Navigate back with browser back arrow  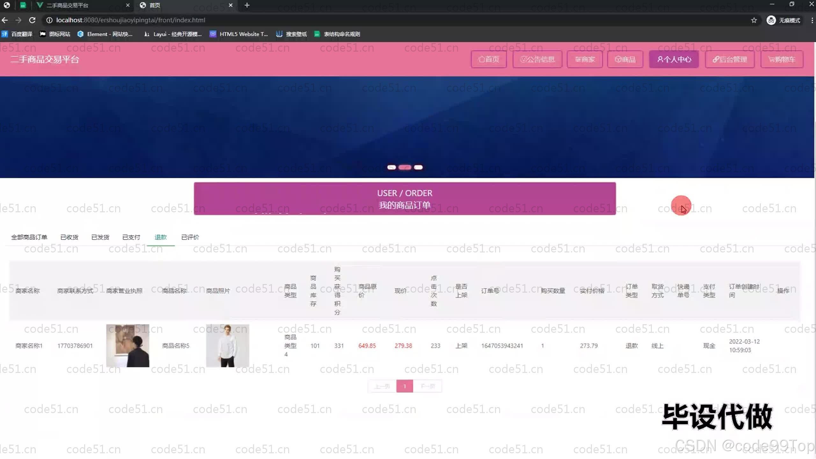5,20
